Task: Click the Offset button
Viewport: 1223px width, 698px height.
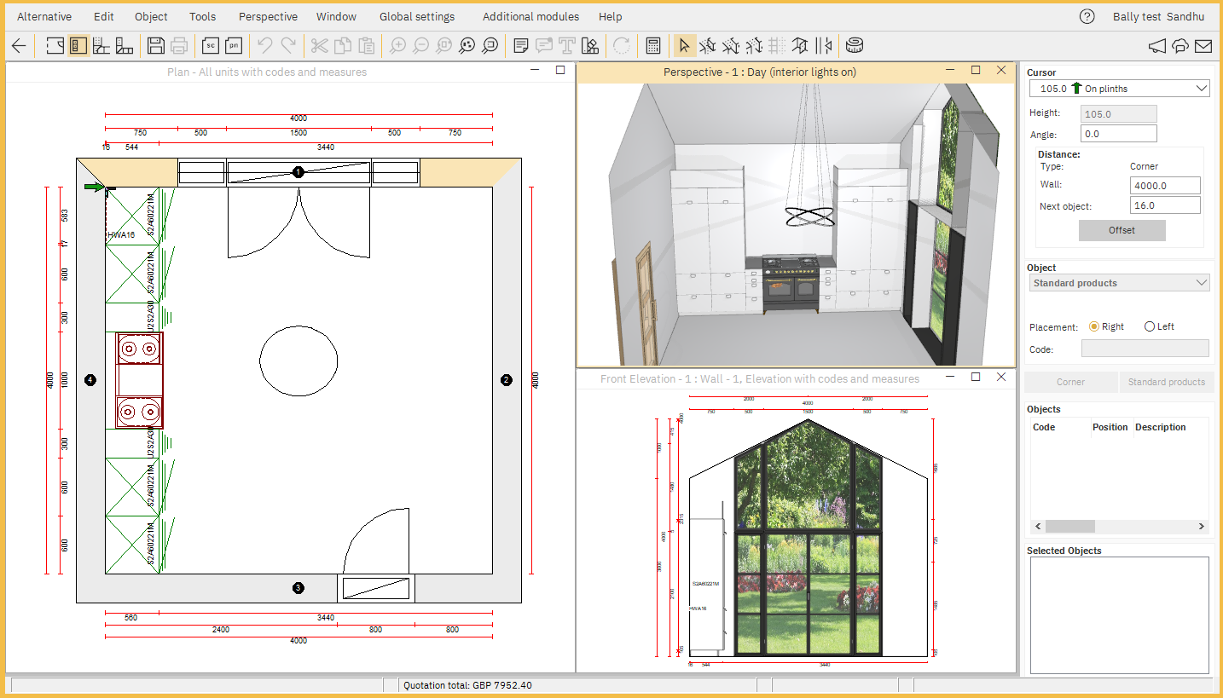Action: (1122, 230)
